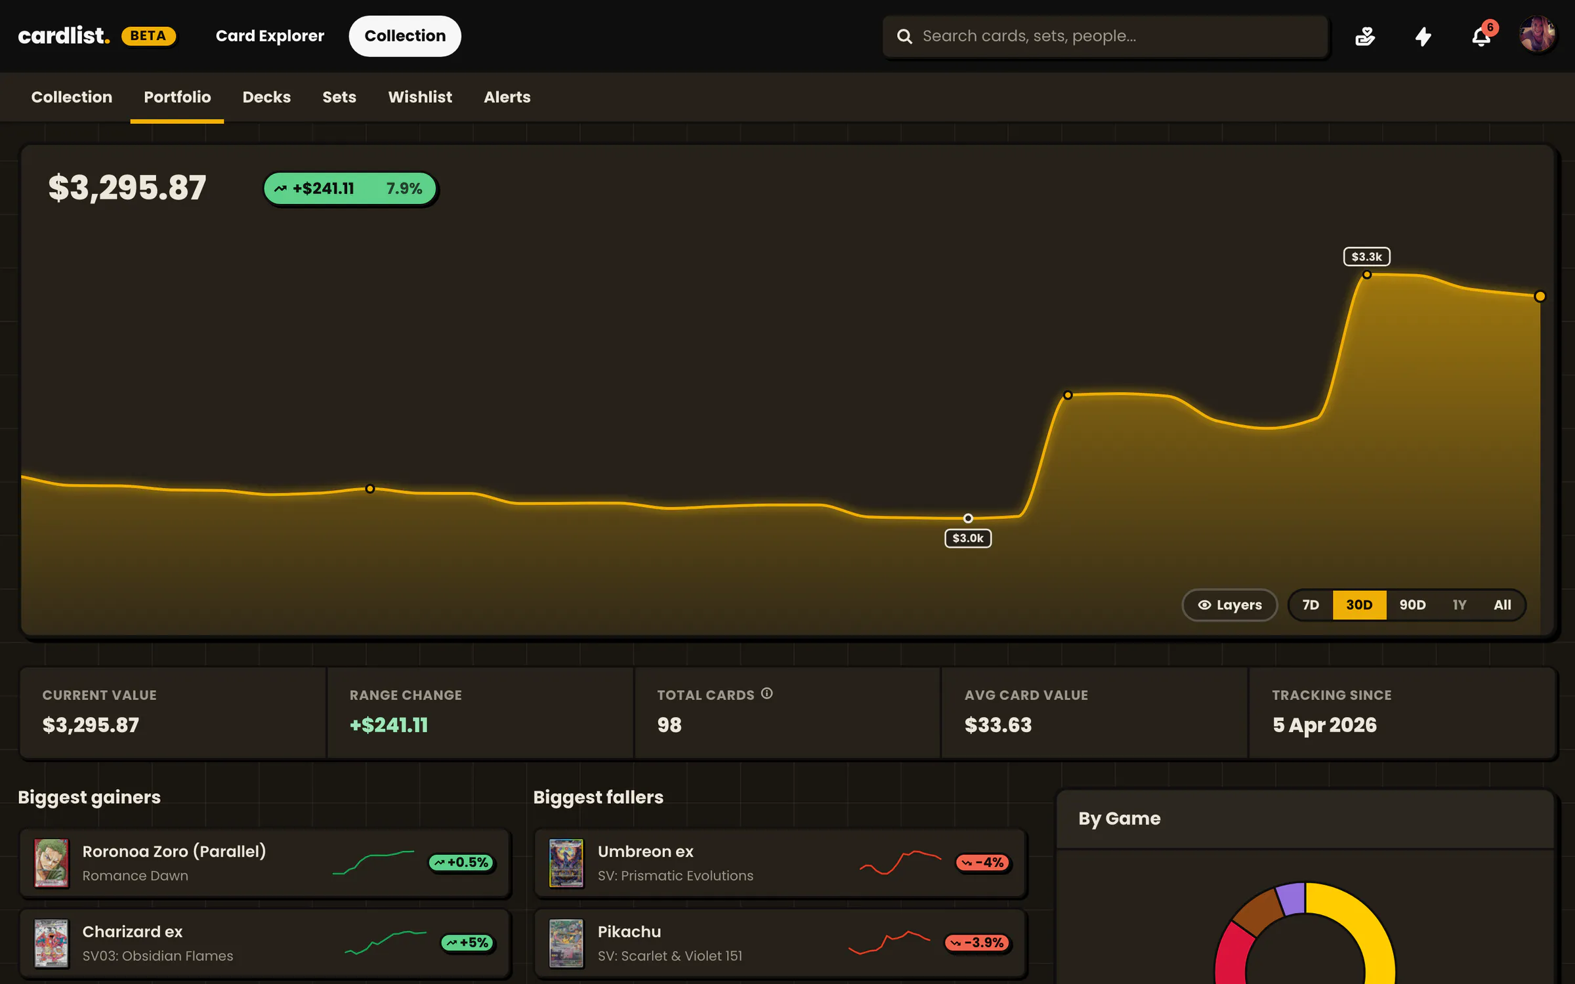Viewport: 1575px width, 984px height.
Task: Open the Wishlist tab
Action: [x=420, y=97]
